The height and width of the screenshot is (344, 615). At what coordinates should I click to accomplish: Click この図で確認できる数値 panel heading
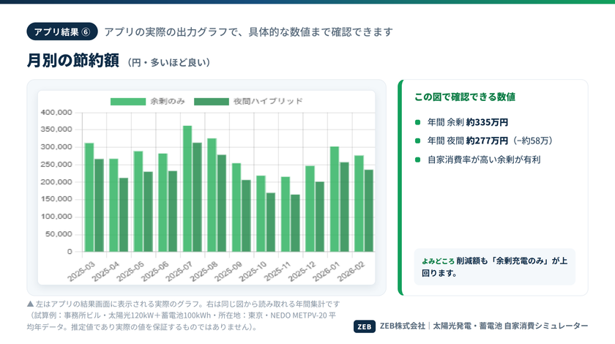click(465, 97)
